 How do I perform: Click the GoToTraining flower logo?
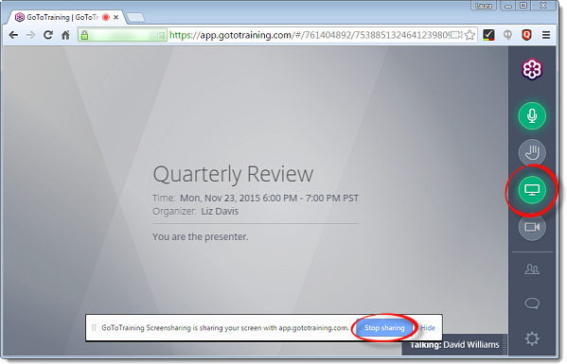[532, 69]
